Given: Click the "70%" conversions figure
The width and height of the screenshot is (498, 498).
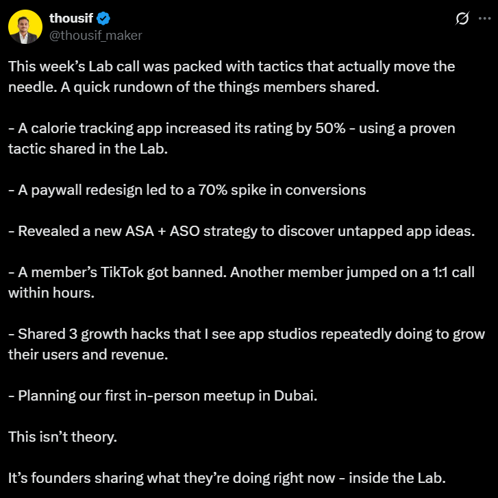Looking at the screenshot, I should tap(213, 190).
